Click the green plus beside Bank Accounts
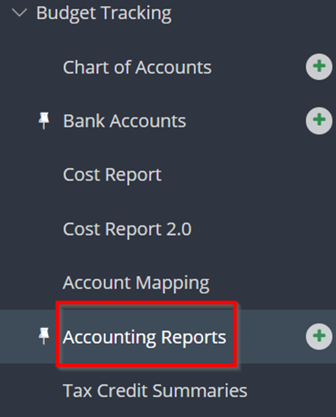This screenshot has height=417, width=336. [x=319, y=120]
